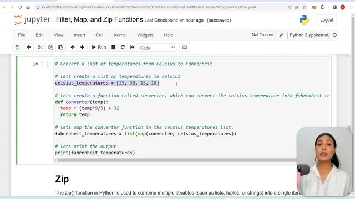This screenshot has height=199, width=355.
Task: Open the Edit menu
Action: 39,35
